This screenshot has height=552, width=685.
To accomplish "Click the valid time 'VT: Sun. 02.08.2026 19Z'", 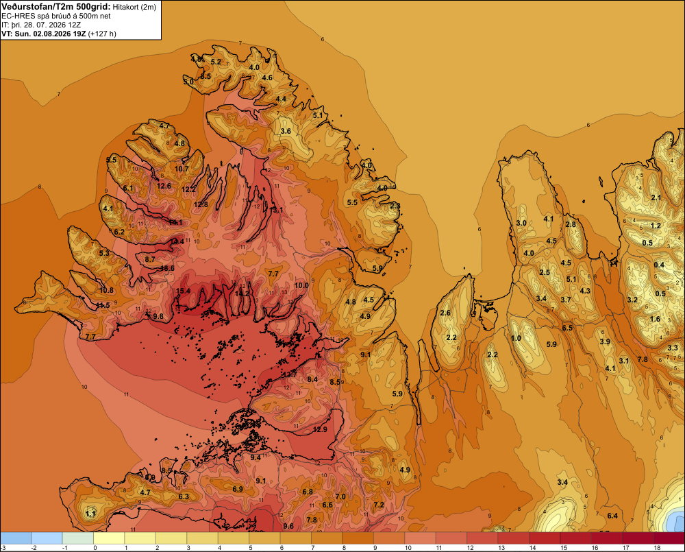I will (44, 34).
